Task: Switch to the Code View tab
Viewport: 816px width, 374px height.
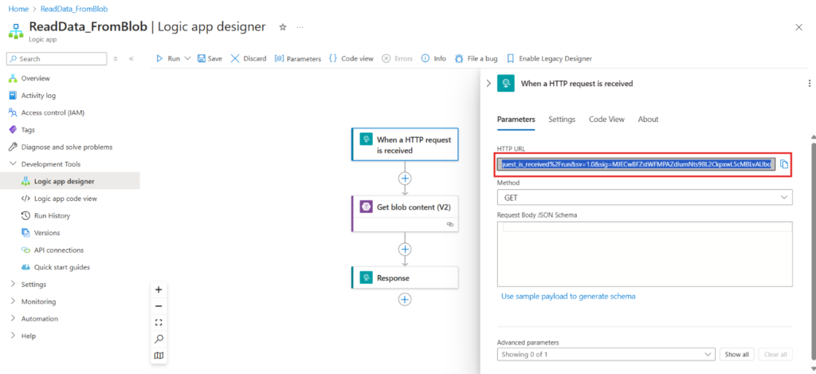Action: pyautogui.click(x=606, y=120)
